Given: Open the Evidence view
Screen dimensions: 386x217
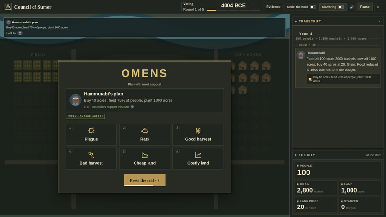Looking at the screenshot, I should click(273, 7).
